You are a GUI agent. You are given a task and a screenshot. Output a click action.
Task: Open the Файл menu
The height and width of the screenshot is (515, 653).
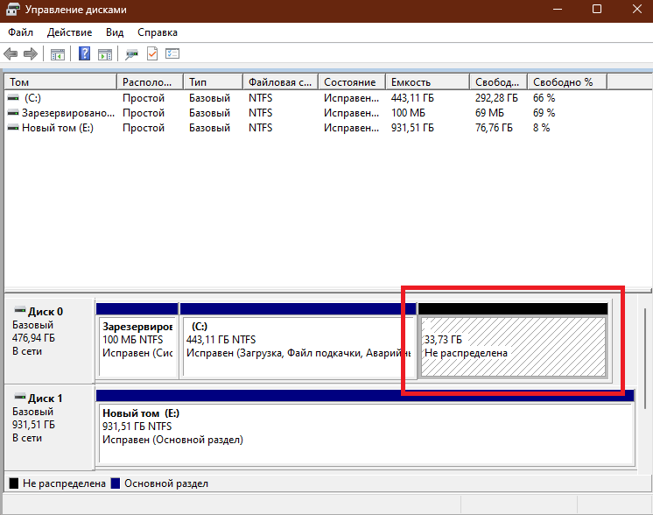click(20, 32)
